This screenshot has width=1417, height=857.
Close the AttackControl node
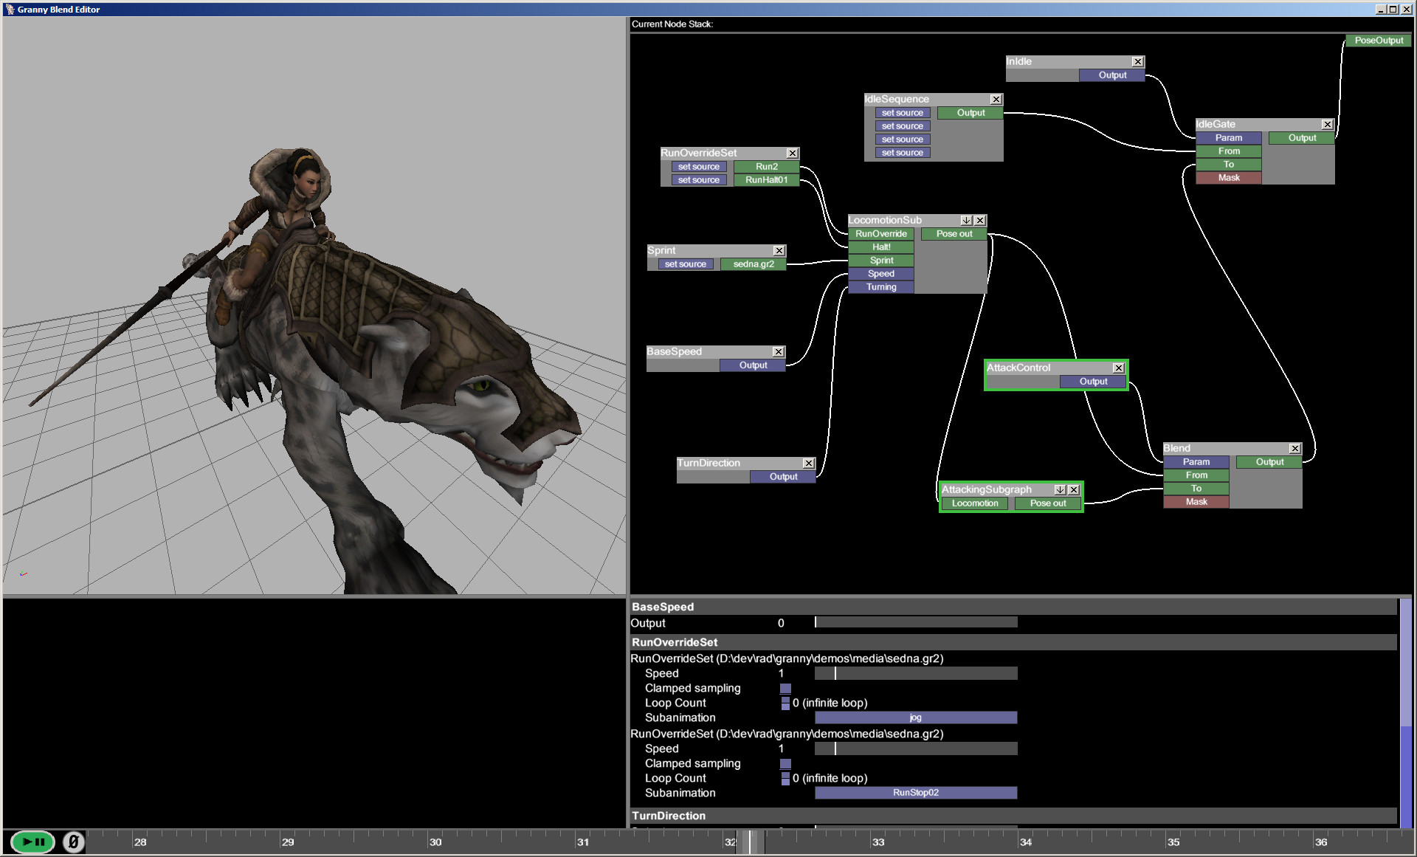pos(1118,368)
